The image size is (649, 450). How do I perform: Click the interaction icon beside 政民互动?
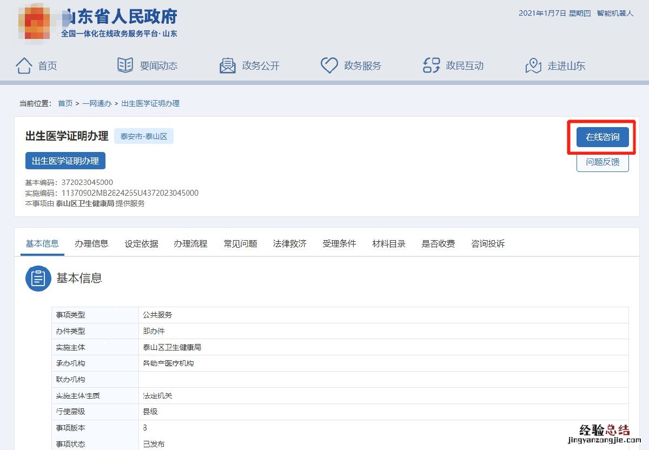[431, 65]
